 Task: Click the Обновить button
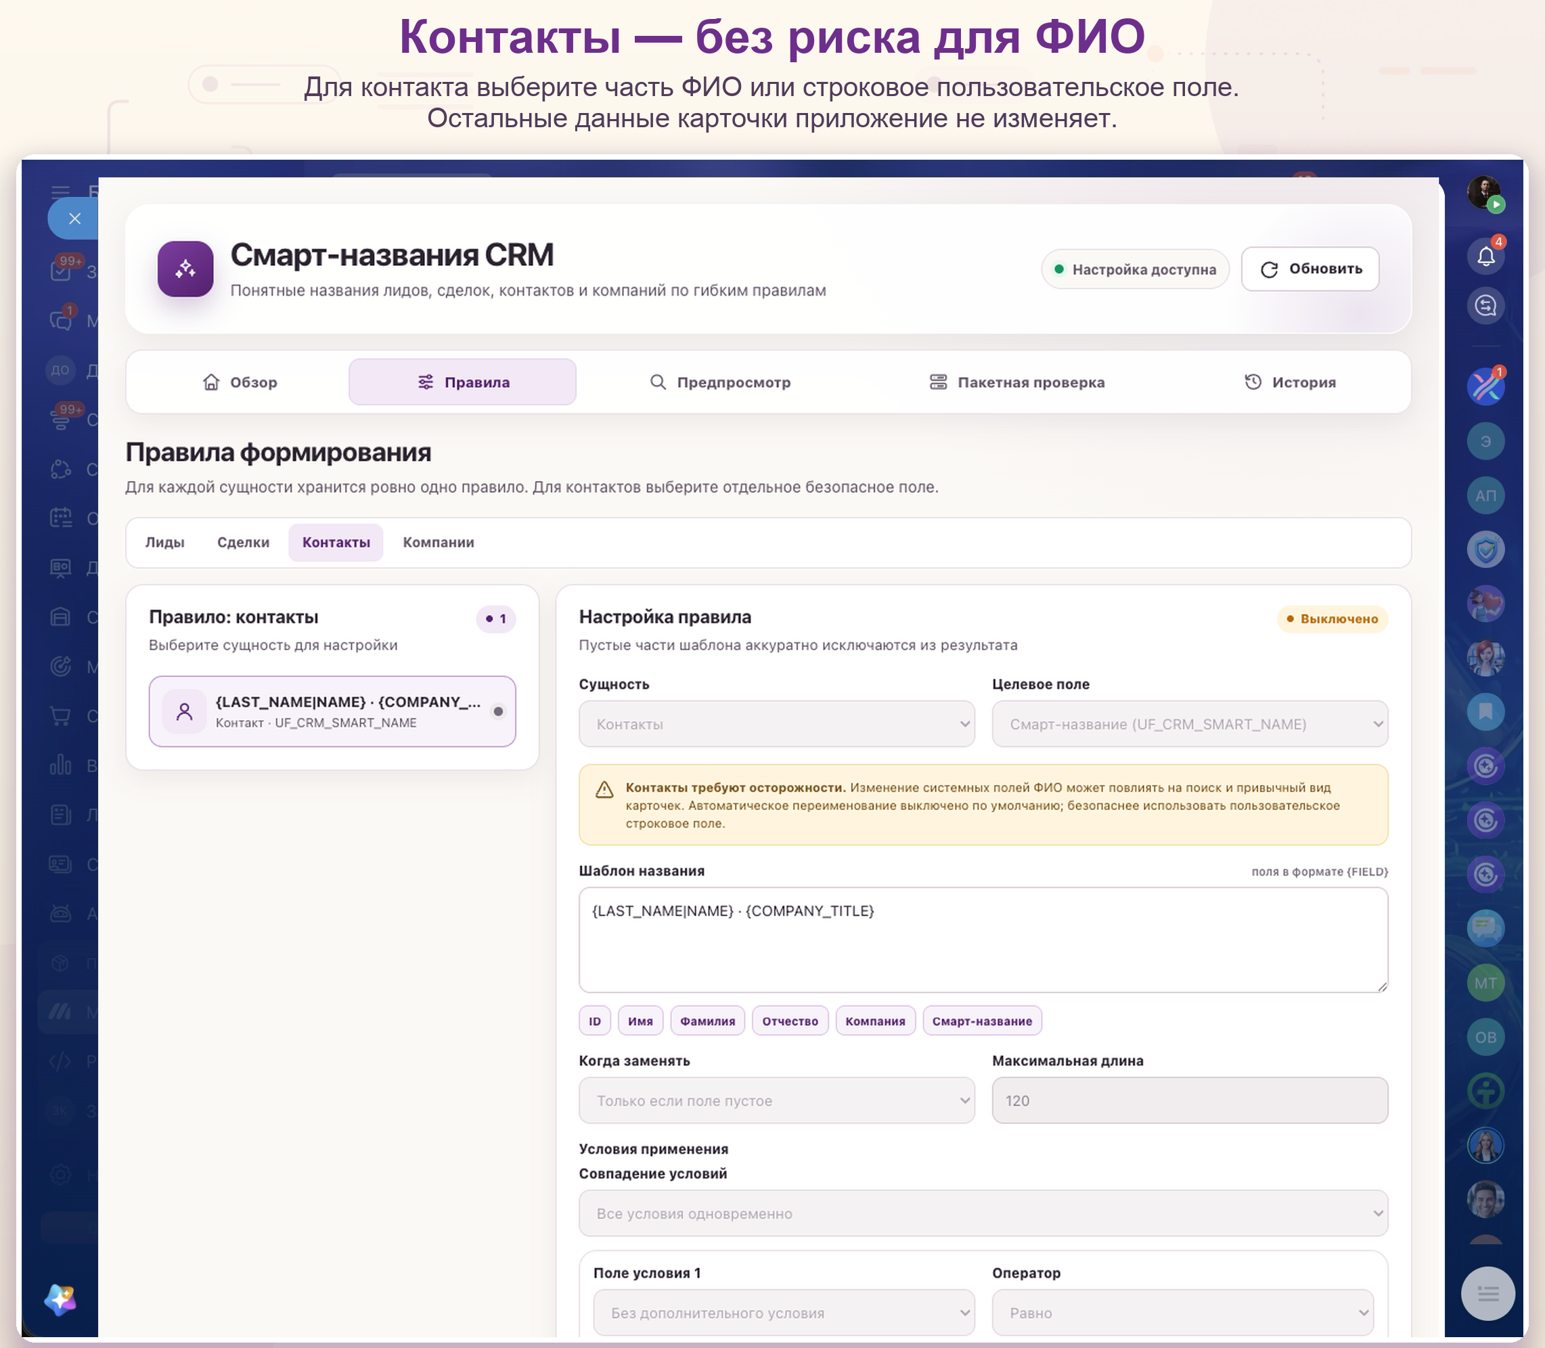tap(1309, 269)
